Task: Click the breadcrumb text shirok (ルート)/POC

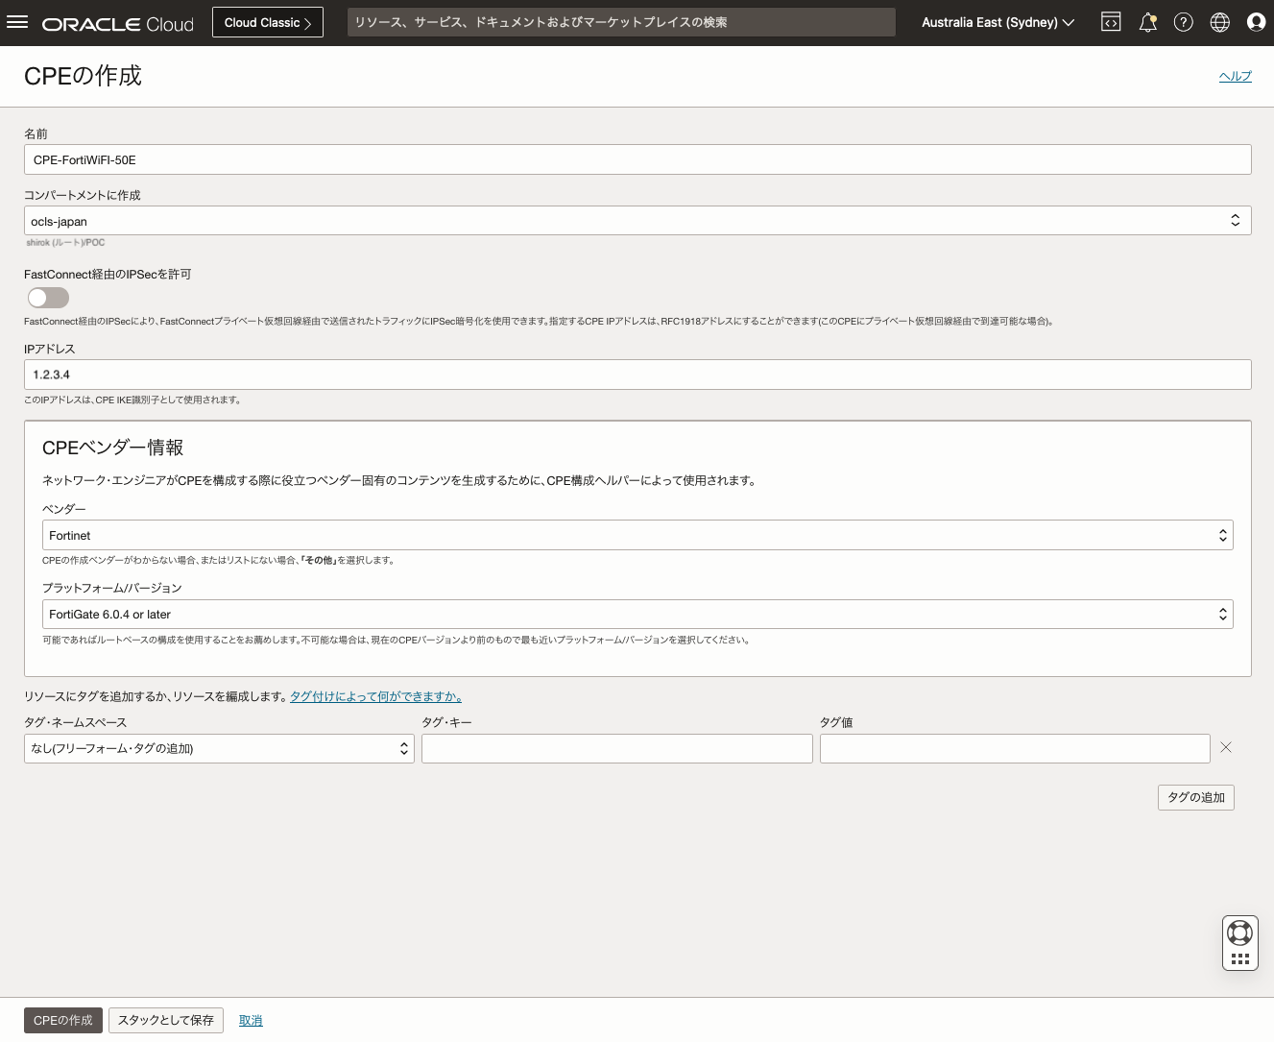Action: pyautogui.click(x=65, y=243)
